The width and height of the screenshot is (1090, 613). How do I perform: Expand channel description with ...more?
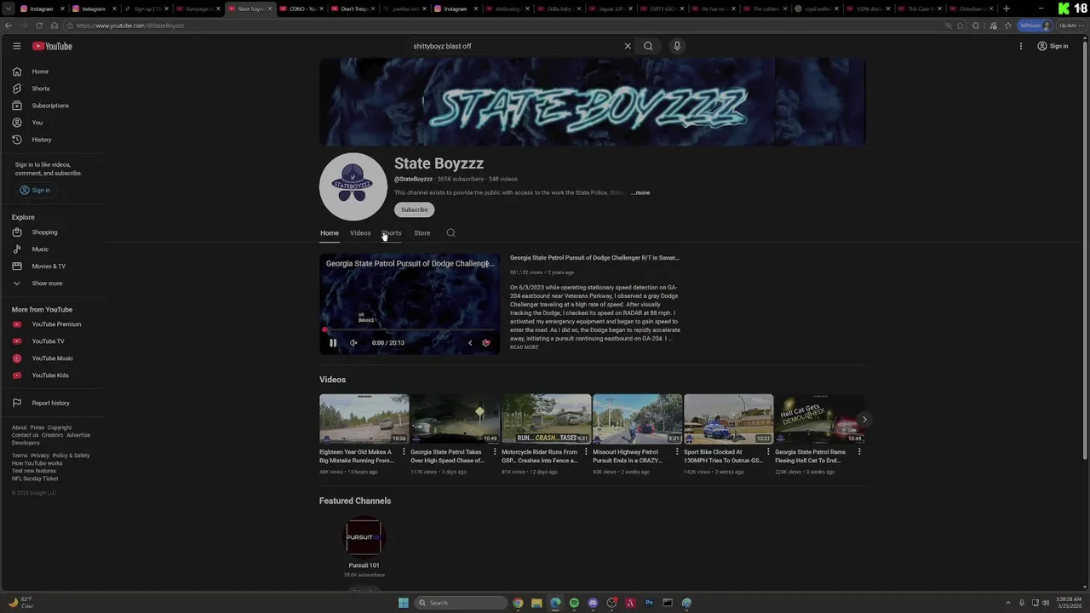pyautogui.click(x=640, y=192)
